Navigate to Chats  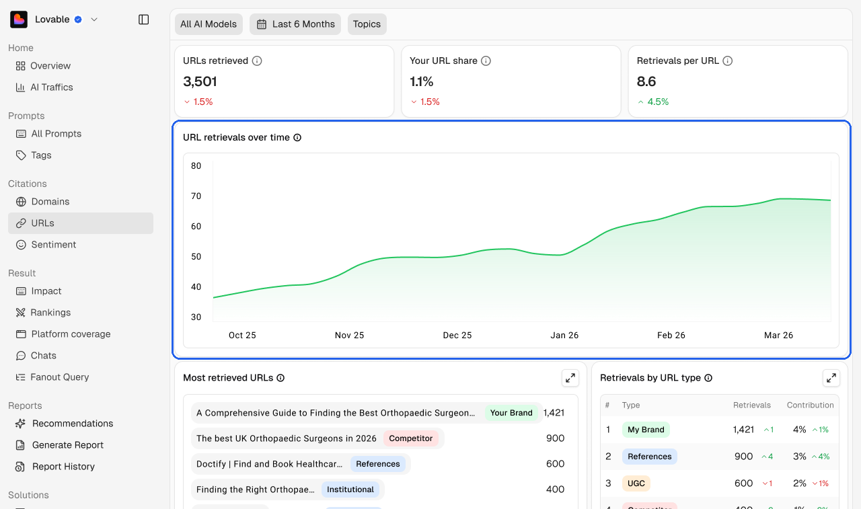tap(81, 356)
